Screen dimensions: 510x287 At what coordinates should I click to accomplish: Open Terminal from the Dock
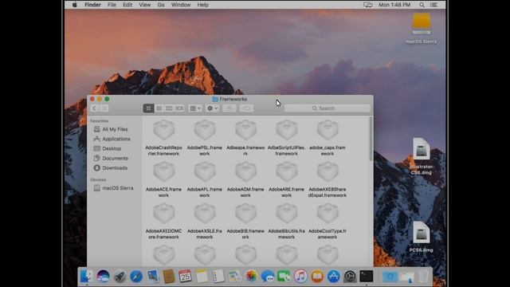pyautogui.click(x=367, y=277)
